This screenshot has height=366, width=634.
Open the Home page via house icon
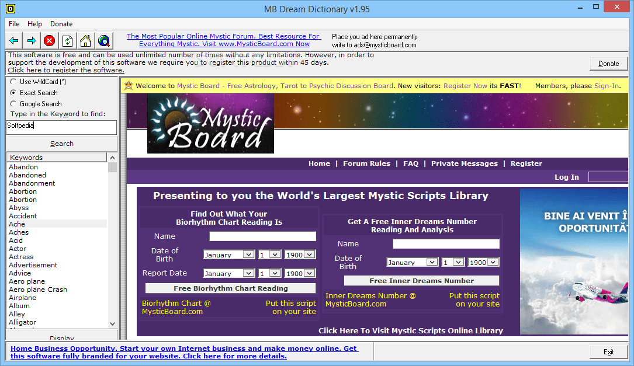(85, 40)
